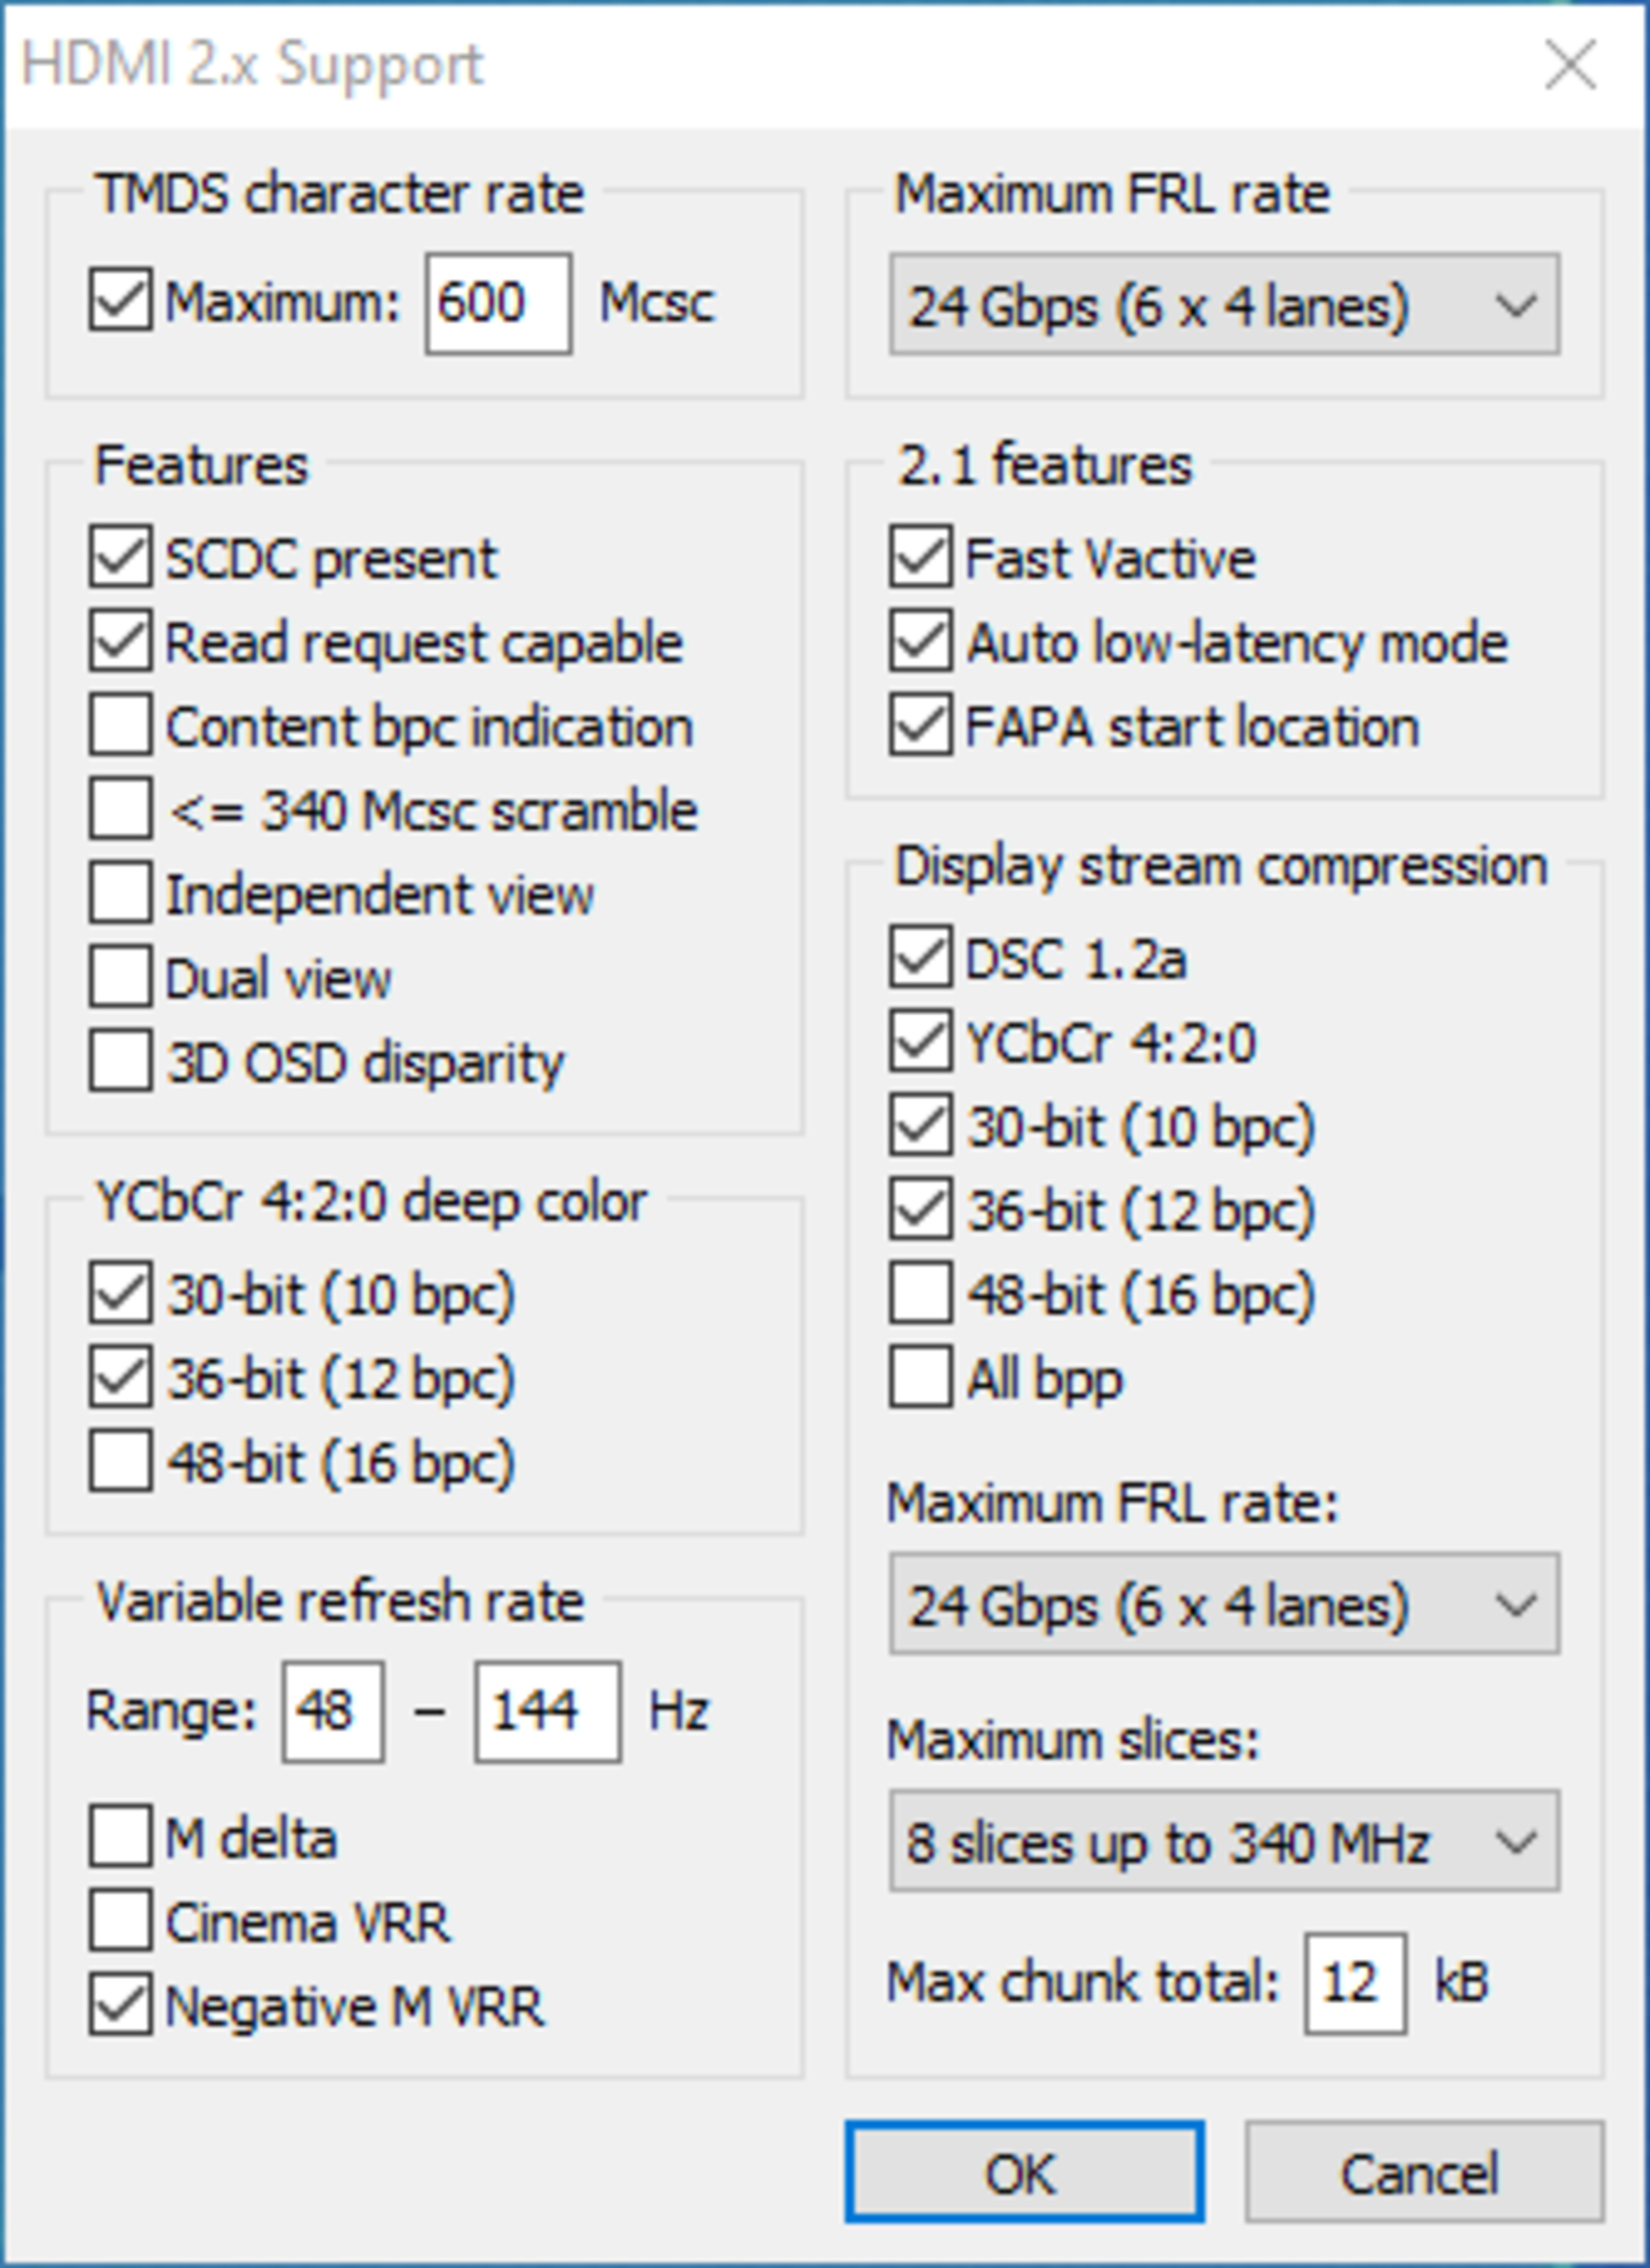
Task: Click the TMDS rate field showing 600
Action: [497, 303]
